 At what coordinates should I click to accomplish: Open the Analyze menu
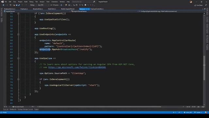click(x=42, y=2)
